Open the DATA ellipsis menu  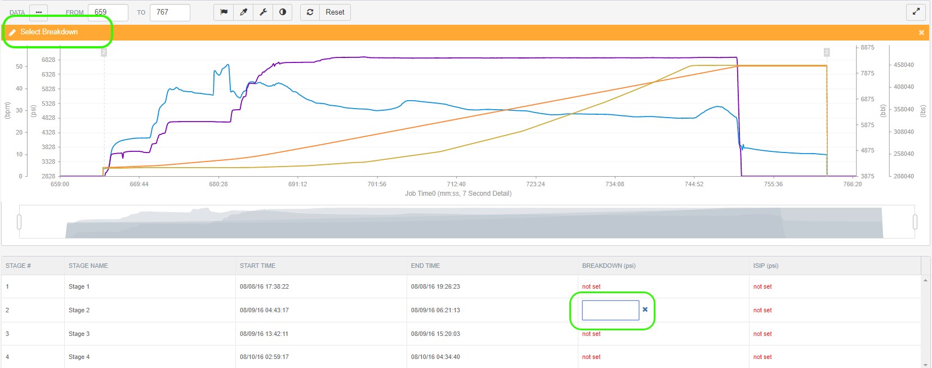tap(38, 12)
